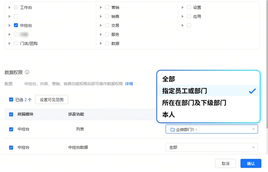Click the 涉及功能 column header
The height and width of the screenshot is (172, 268).
[76, 114]
